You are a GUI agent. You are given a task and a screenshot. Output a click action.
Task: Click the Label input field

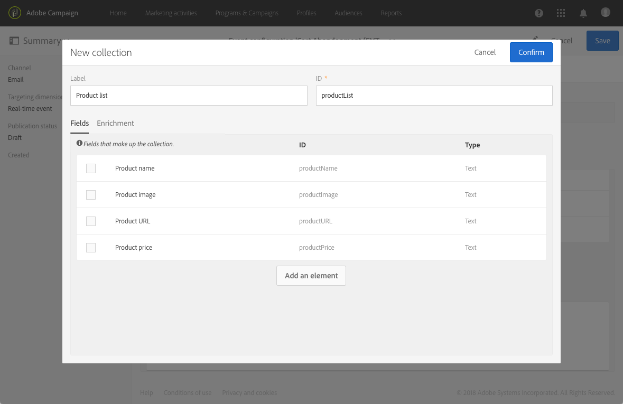189,96
